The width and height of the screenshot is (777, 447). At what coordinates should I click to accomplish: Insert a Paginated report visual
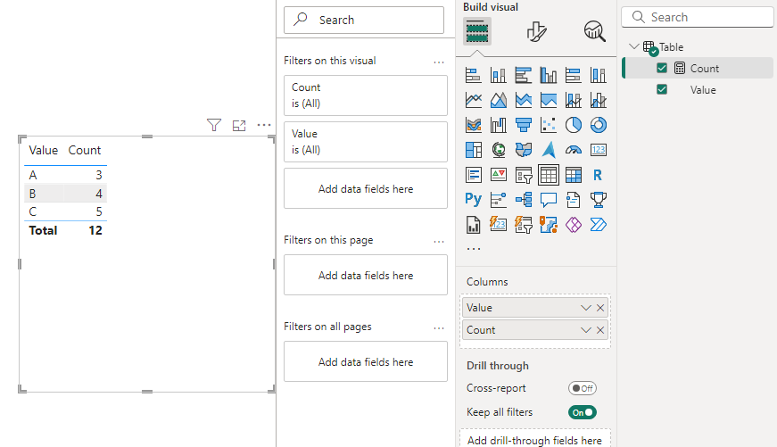[474, 225]
